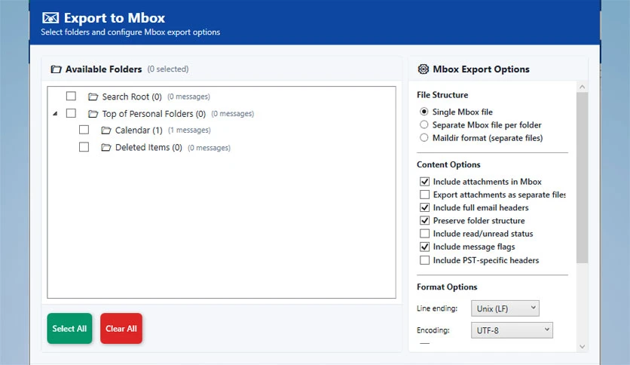Viewport: 630px width, 365px height.
Task: Select the Calendar (1) row label
Action: coord(139,130)
